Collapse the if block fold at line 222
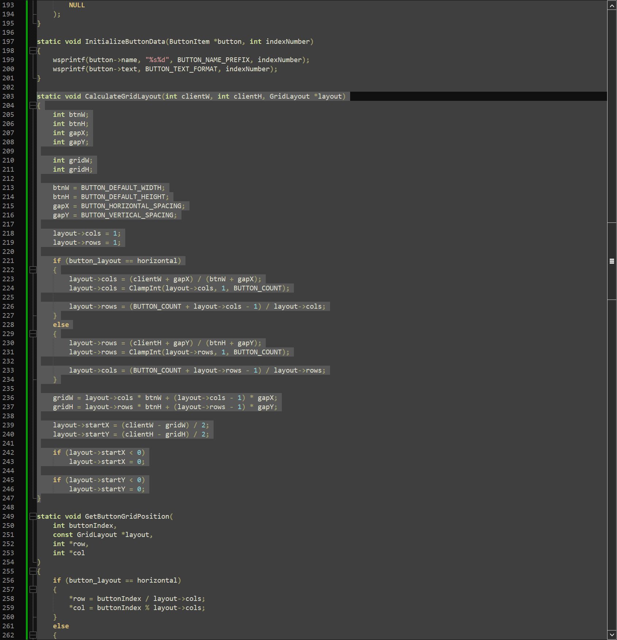 pyautogui.click(x=33, y=270)
